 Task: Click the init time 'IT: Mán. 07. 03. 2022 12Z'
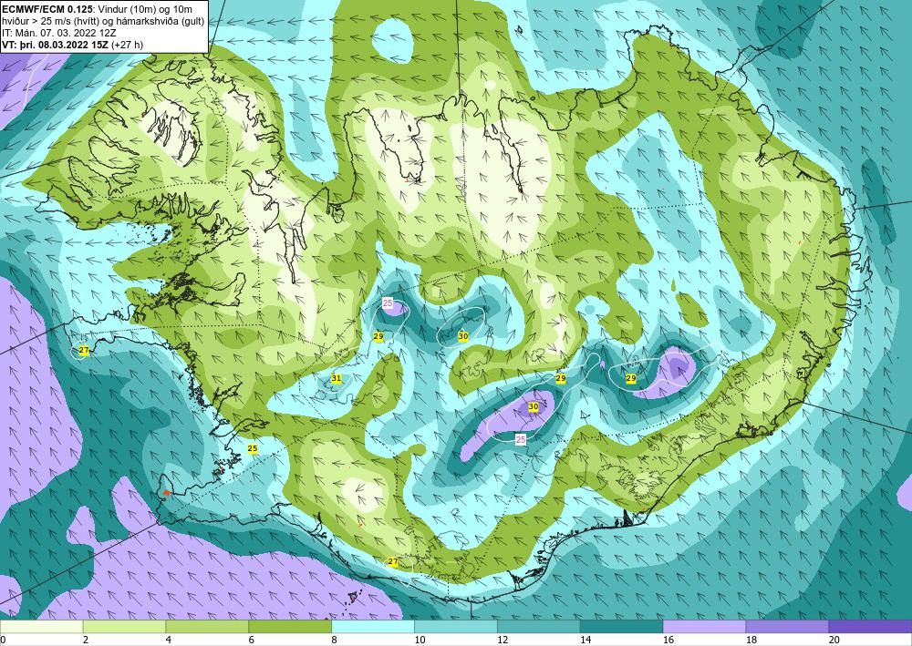[58, 33]
